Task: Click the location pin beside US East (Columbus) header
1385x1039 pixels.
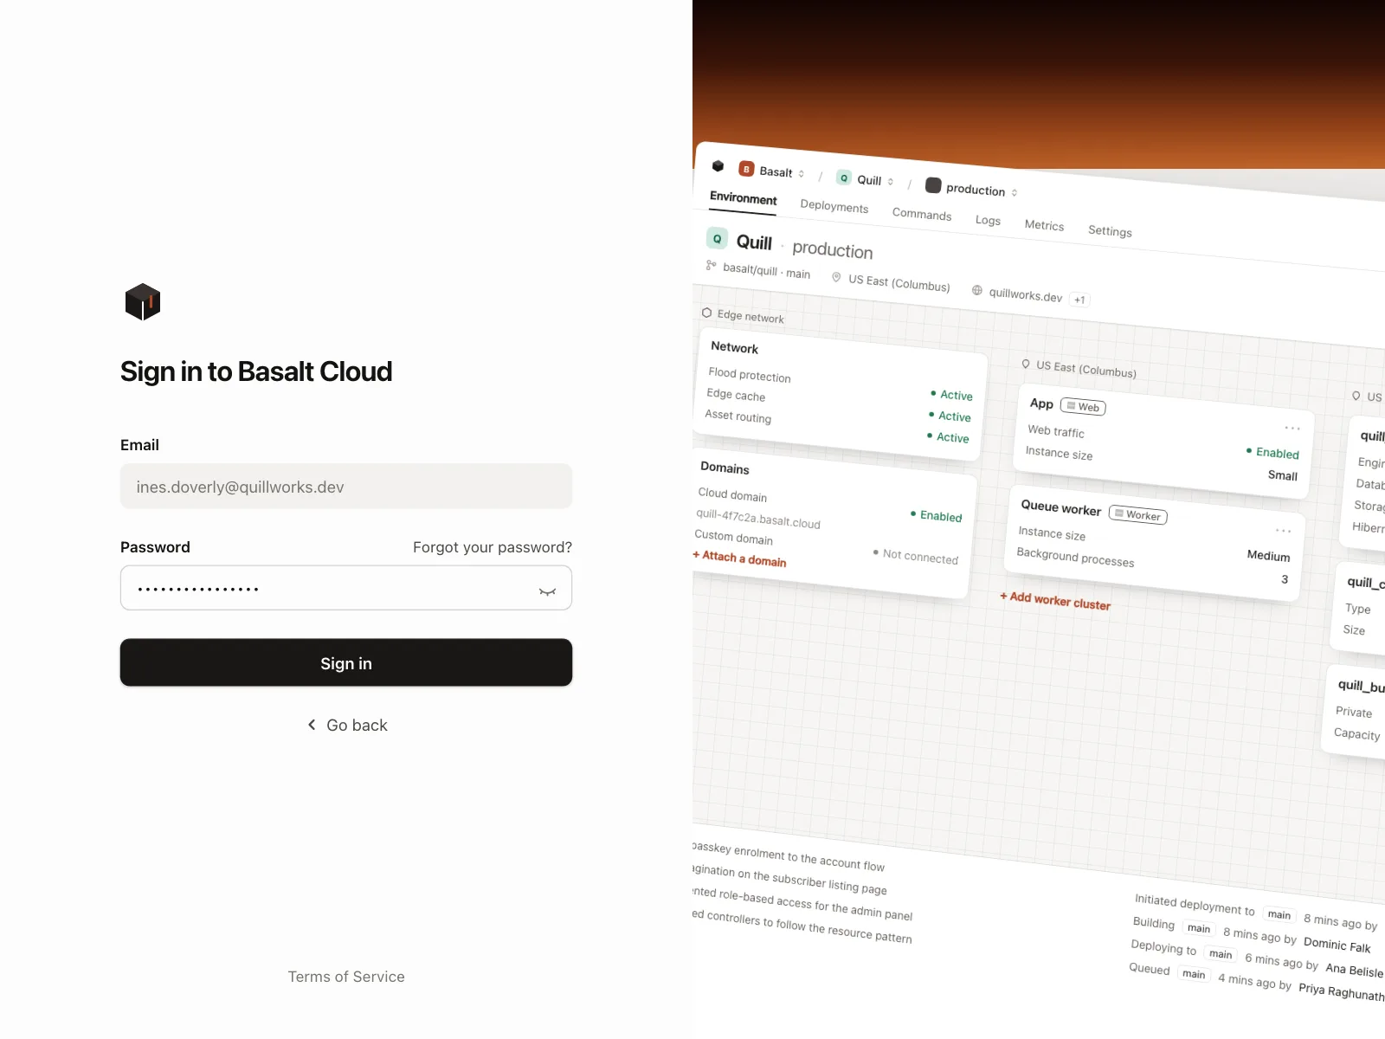Action: coord(836,277)
